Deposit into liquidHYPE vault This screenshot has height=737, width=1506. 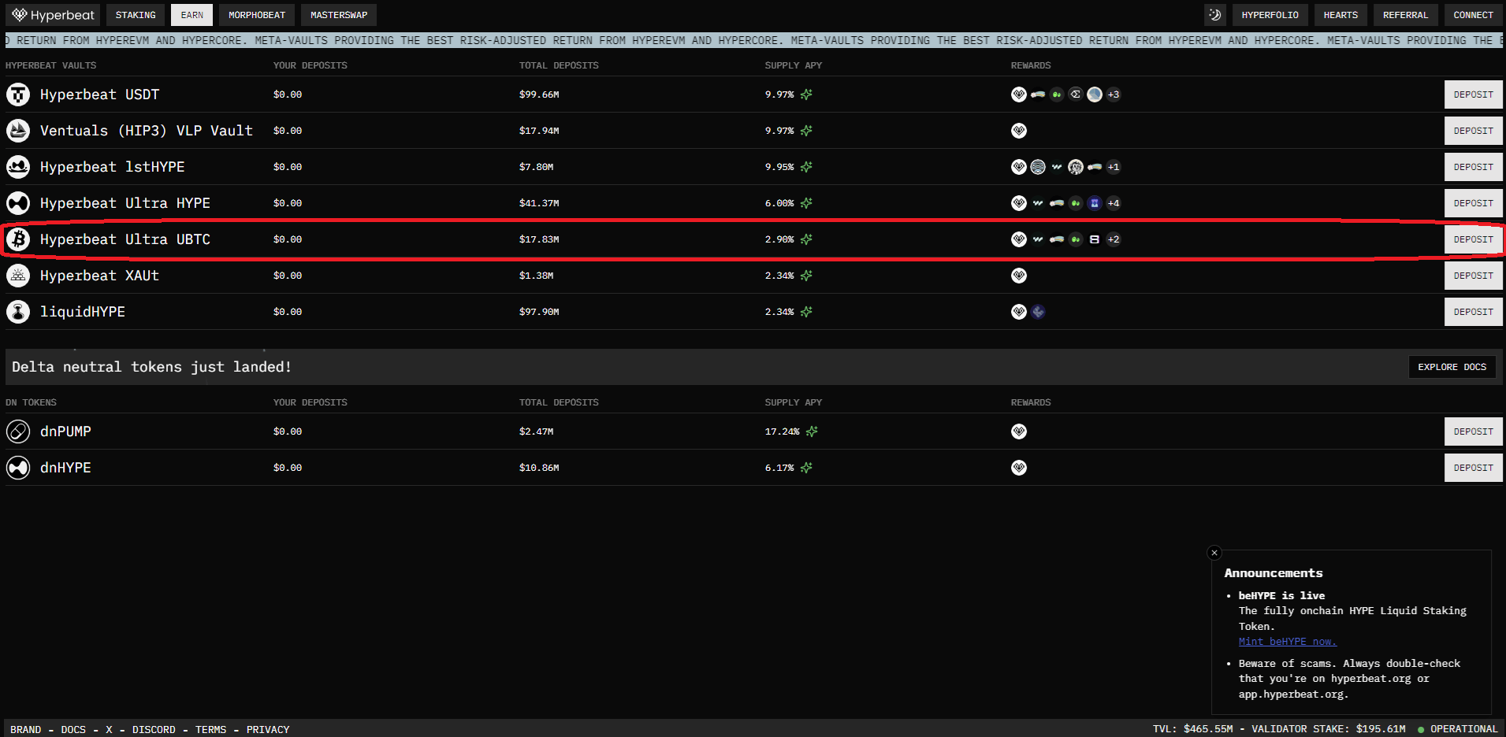(1473, 312)
